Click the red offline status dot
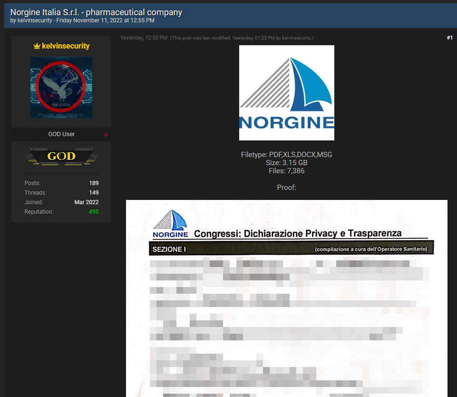The height and width of the screenshot is (397, 457). tap(106, 135)
